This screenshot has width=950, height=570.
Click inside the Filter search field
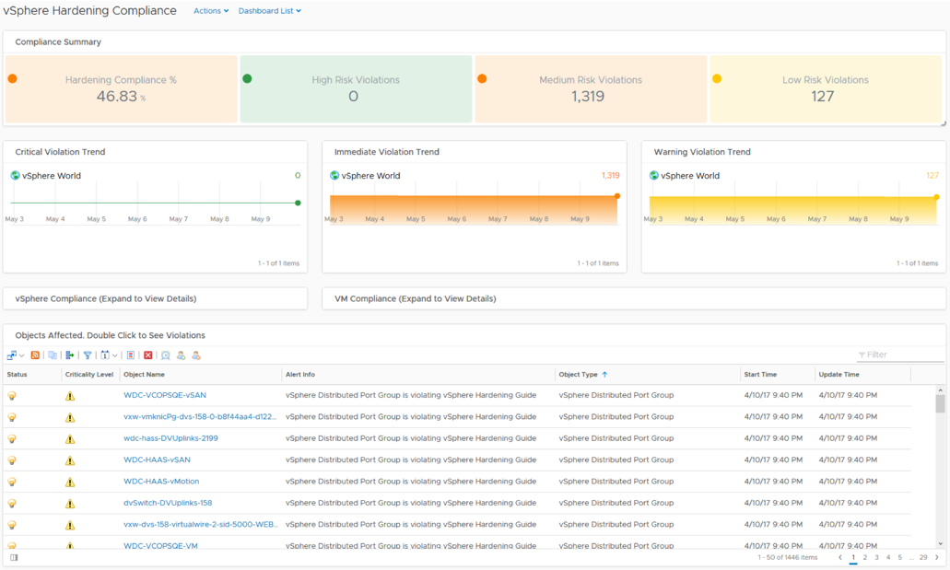tap(898, 355)
